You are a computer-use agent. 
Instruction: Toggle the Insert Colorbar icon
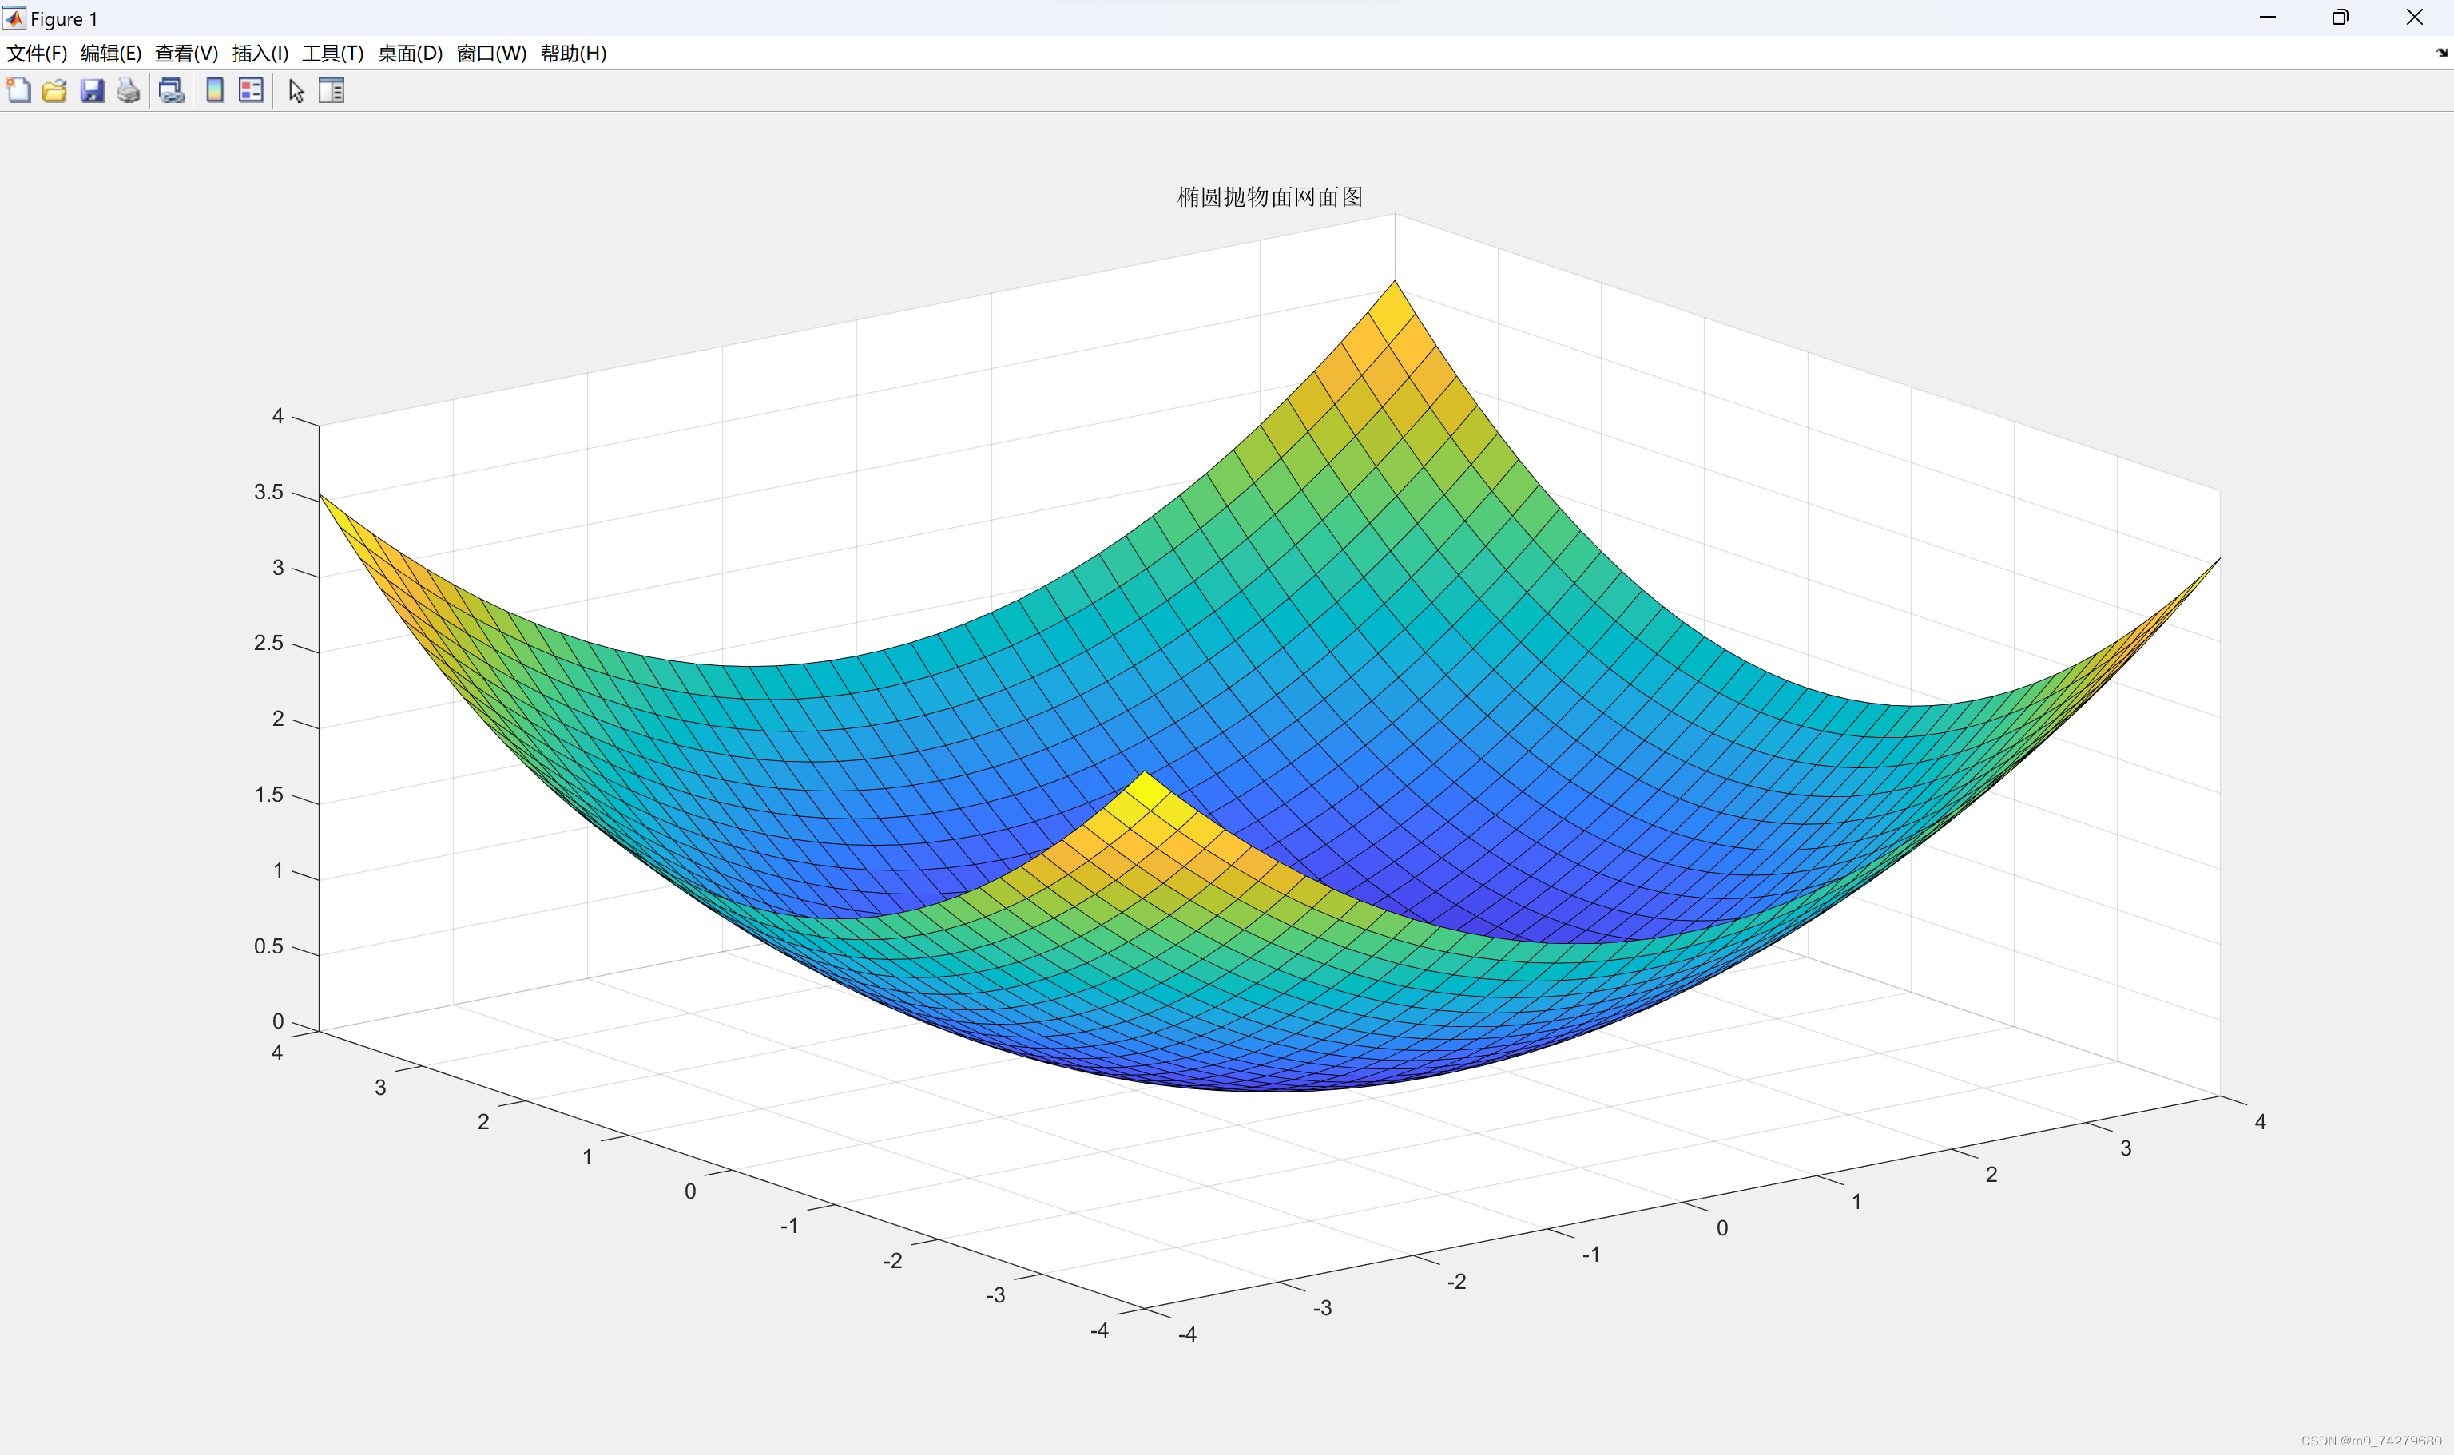click(215, 91)
